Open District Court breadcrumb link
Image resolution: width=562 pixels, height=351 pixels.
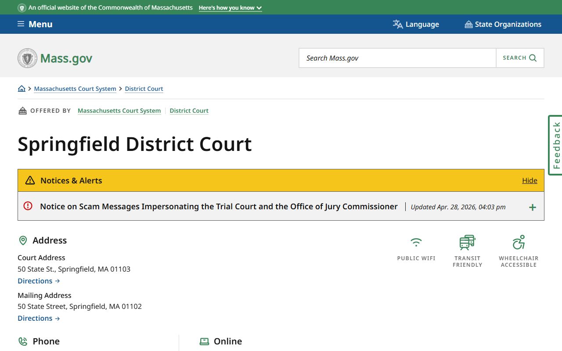[144, 89]
